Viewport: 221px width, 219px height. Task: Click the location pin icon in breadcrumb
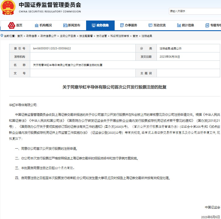pyautogui.click(x=2, y=36)
